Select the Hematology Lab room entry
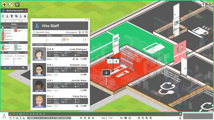This screenshot has width=214, height=120. tap(7, 33)
